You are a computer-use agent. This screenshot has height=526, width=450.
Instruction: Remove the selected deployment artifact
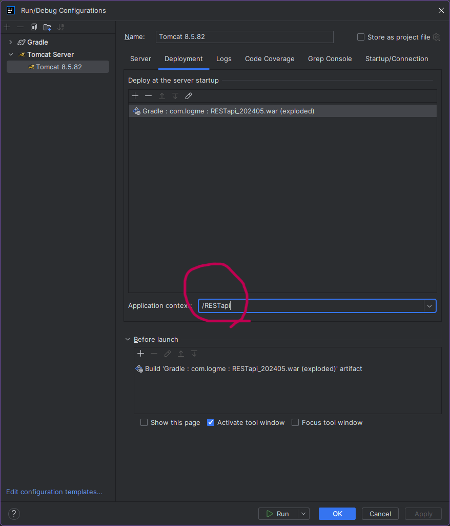pos(149,96)
